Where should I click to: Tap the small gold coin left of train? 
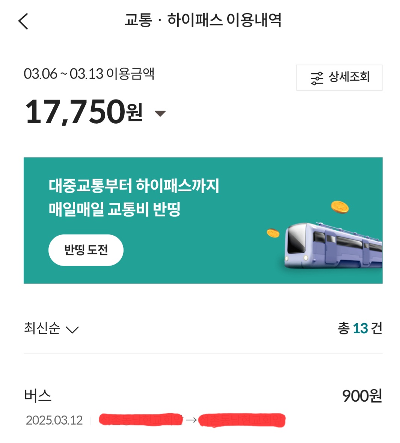[273, 233]
